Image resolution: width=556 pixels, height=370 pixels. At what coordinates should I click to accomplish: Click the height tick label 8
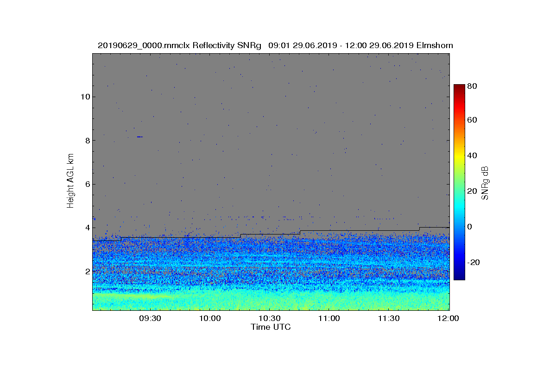pos(87,141)
